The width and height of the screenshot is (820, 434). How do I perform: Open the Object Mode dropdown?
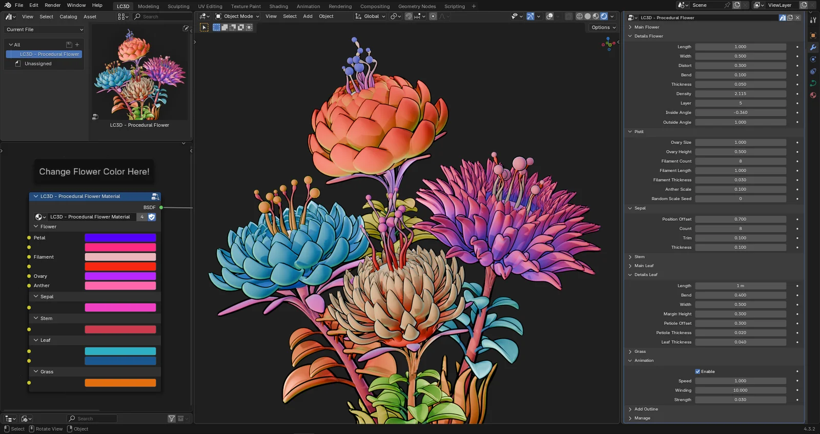(x=237, y=16)
